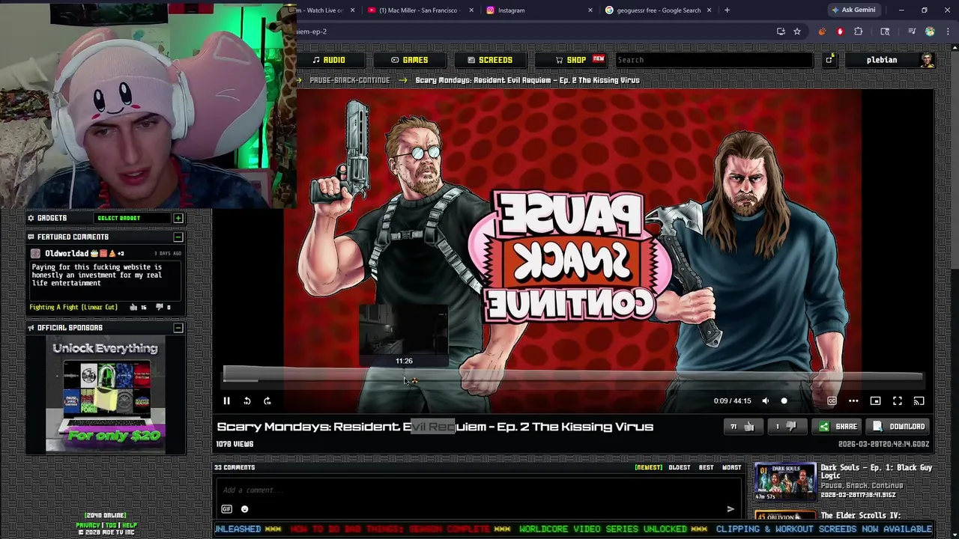This screenshot has width=959, height=539.
Task: Send the comment with arrow icon
Action: pyautogui.click(x=730, y=509)
